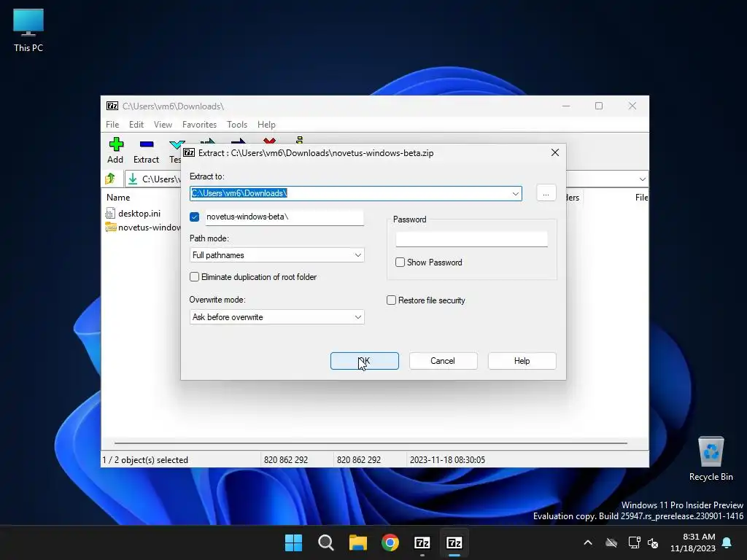Open the muted volume tray icon
This screenshot has height=560, width=747.
click(x=653, y=542)
